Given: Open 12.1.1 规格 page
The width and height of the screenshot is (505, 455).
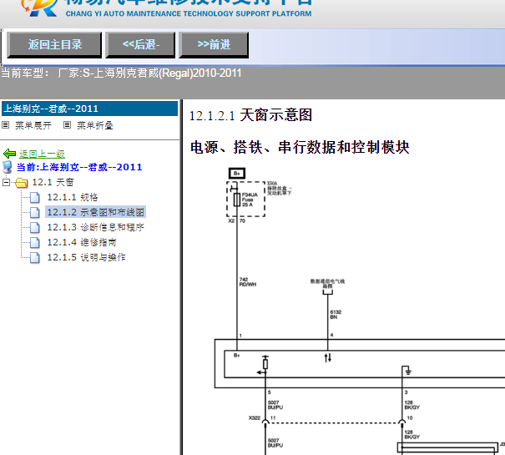Looking at the screenshot, I should (x=73, y=197).
